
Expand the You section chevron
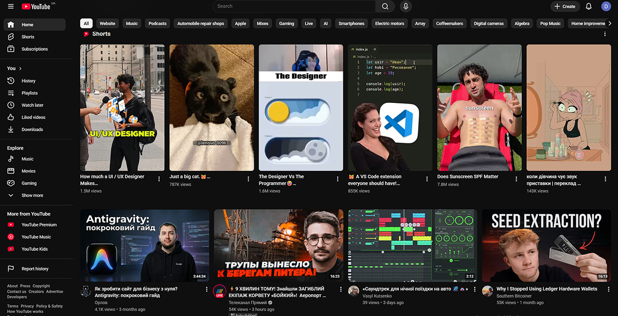coord(20,69)
